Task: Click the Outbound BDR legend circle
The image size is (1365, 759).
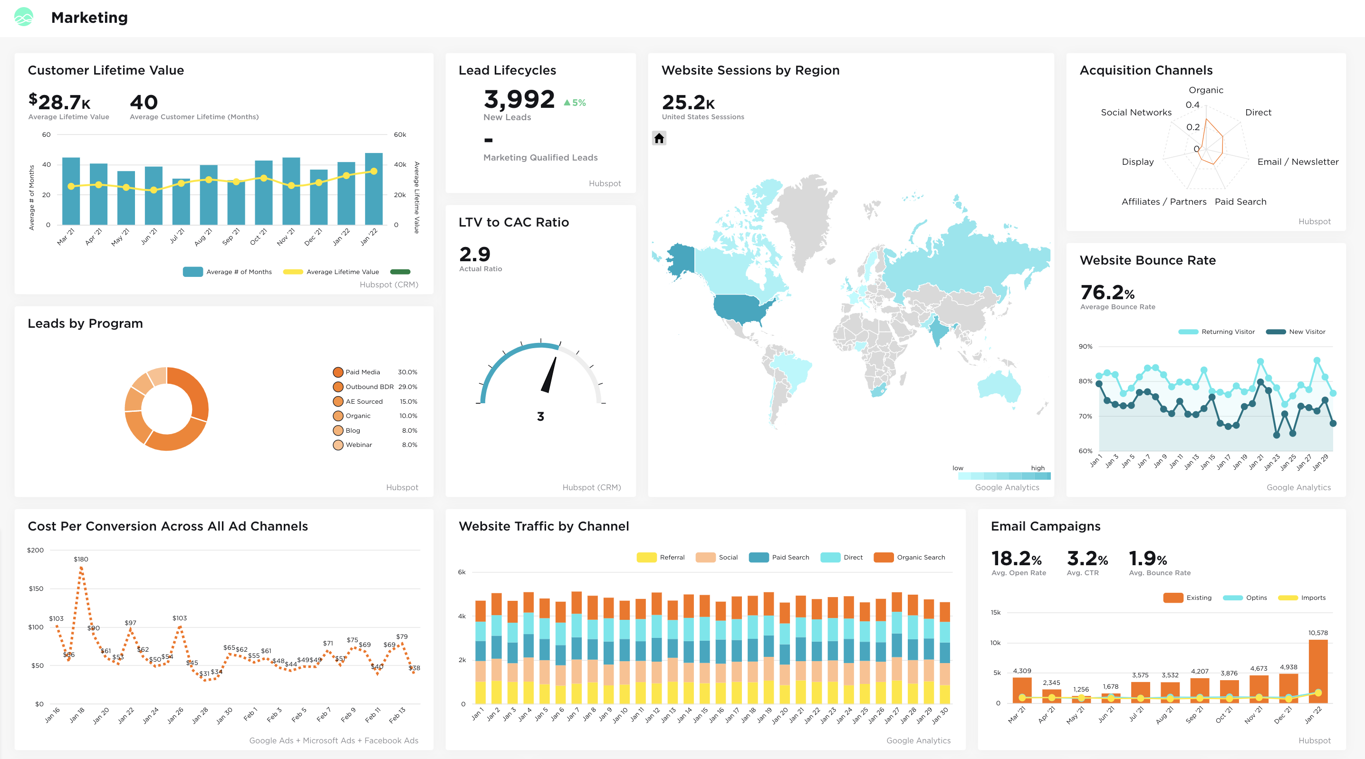Action: (x=337, y=387)
